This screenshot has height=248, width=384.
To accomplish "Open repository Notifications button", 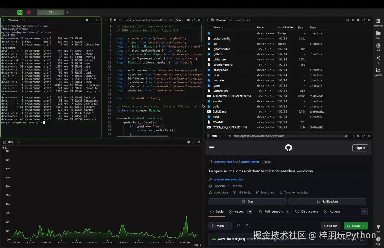I will [327, 201].
